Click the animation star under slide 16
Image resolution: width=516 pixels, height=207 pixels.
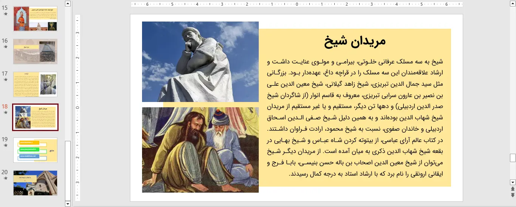[x=5, y=47]
